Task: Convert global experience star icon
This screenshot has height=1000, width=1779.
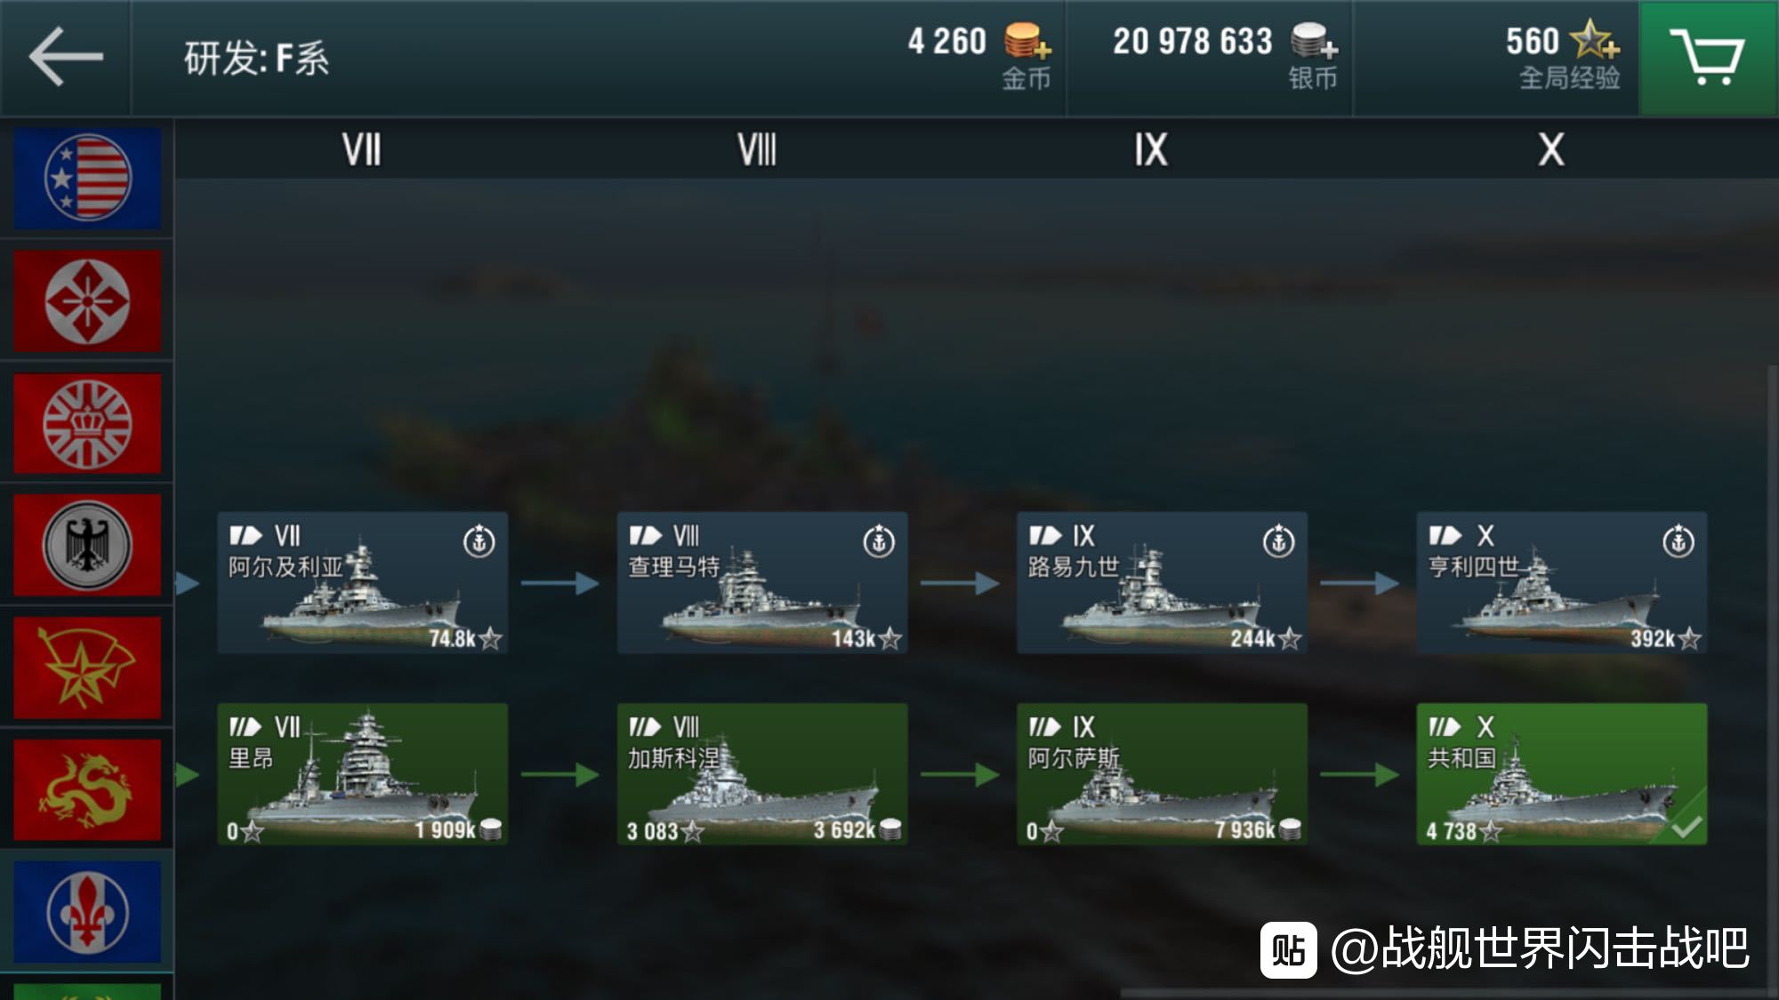Action: tap(1594, 40)
